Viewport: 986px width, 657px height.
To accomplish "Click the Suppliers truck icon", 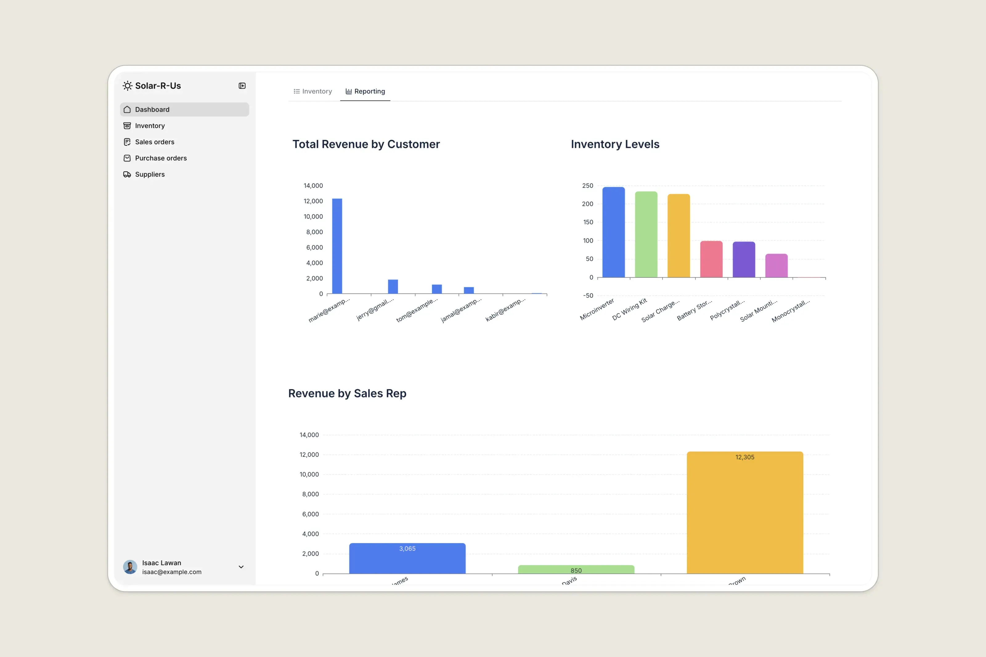I will click(127, 174).
